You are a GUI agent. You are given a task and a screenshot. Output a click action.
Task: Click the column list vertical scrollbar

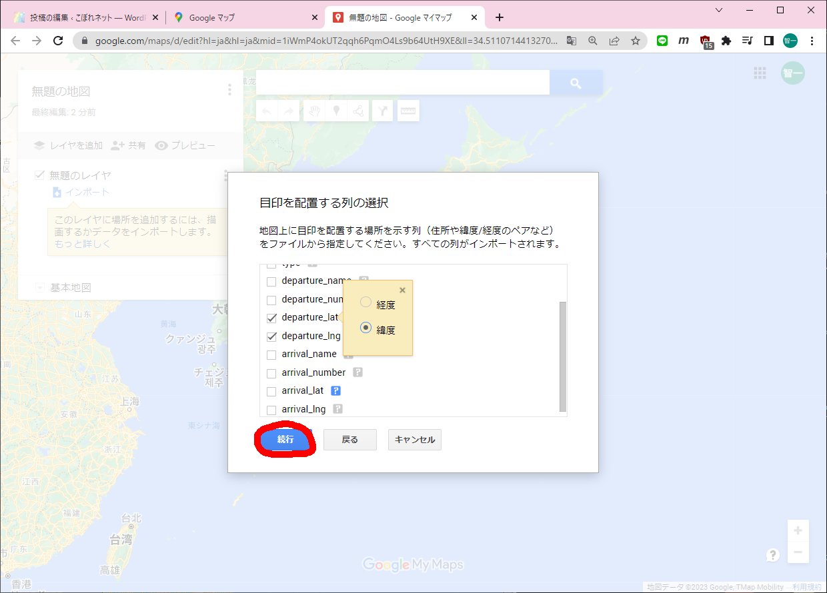coord(562,356)
